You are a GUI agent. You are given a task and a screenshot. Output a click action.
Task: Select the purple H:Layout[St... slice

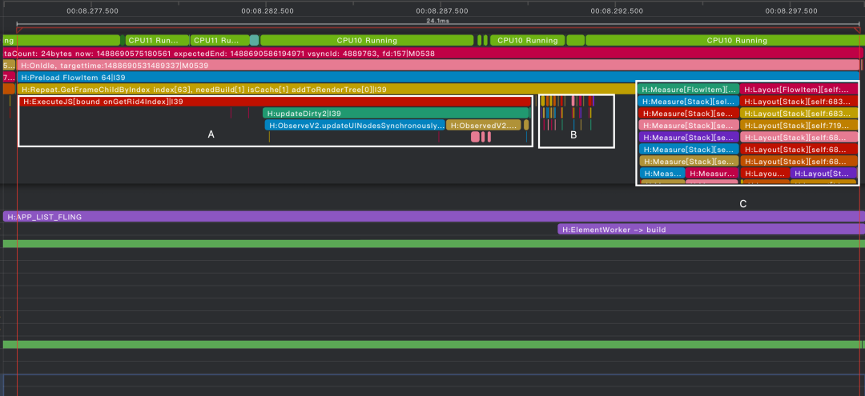823,174
